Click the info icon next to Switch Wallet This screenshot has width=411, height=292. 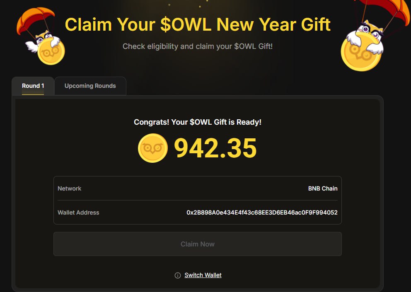(x=178, y=275)
